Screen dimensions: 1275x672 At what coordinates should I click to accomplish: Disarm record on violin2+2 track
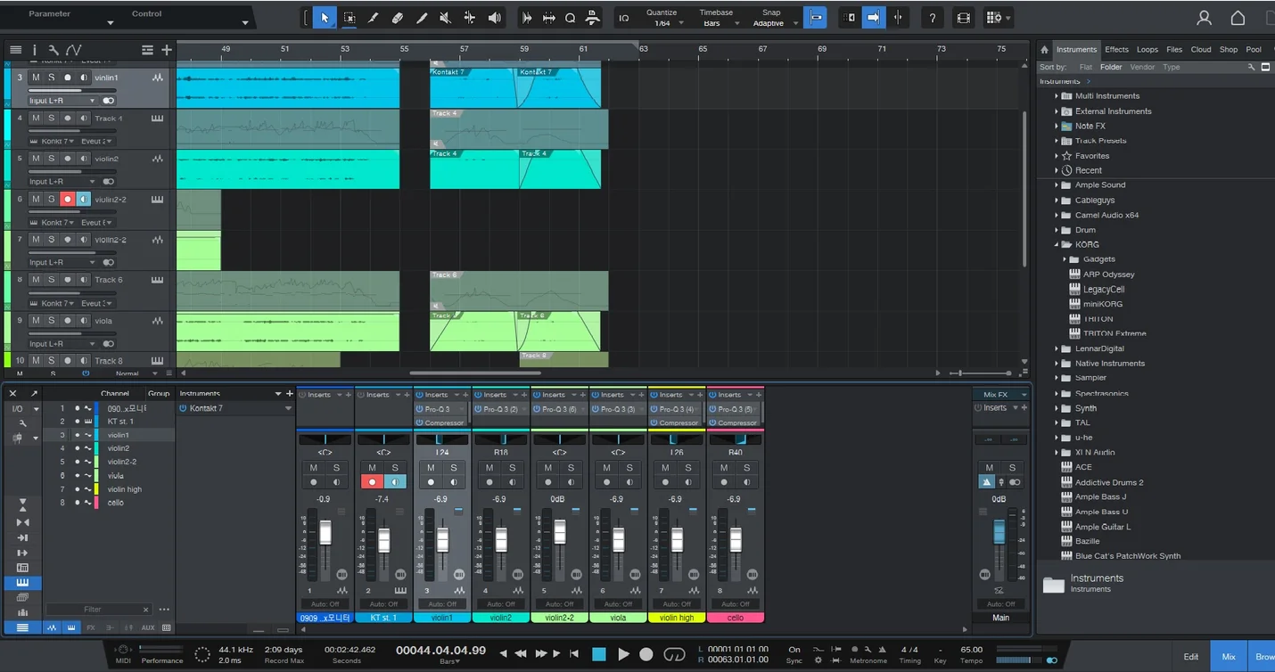click(67, 200)
